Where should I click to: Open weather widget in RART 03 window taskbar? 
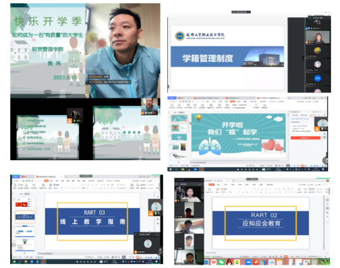[104, 261]
